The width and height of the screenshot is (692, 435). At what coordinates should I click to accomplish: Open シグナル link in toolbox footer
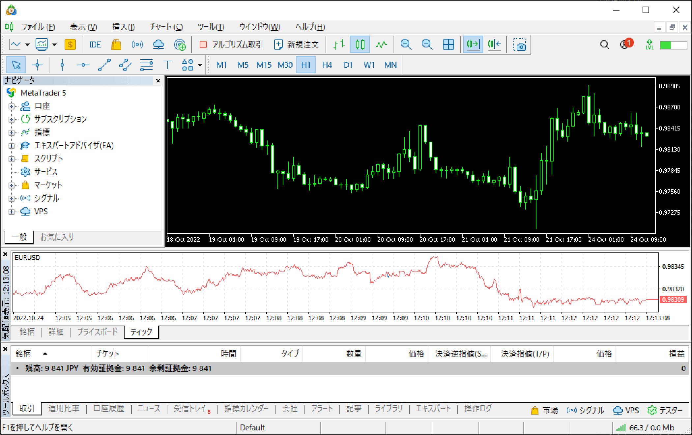pyautogui.click(x=585, y=410)
